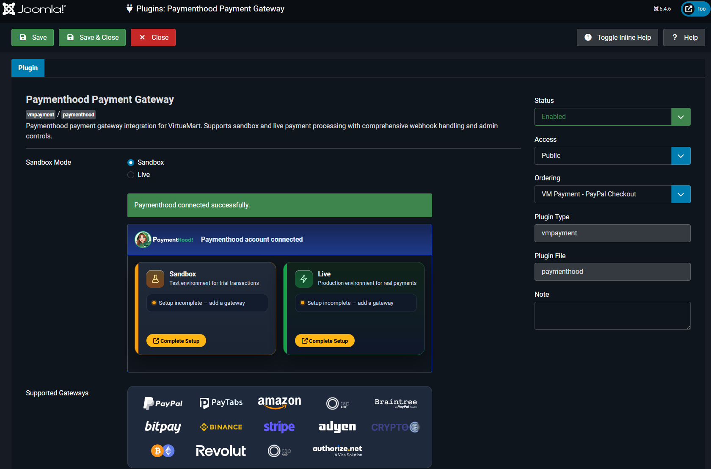711x469 pixels.
Task: Open the Access dropdown showing Public
Action: click(x=612, y=156)
